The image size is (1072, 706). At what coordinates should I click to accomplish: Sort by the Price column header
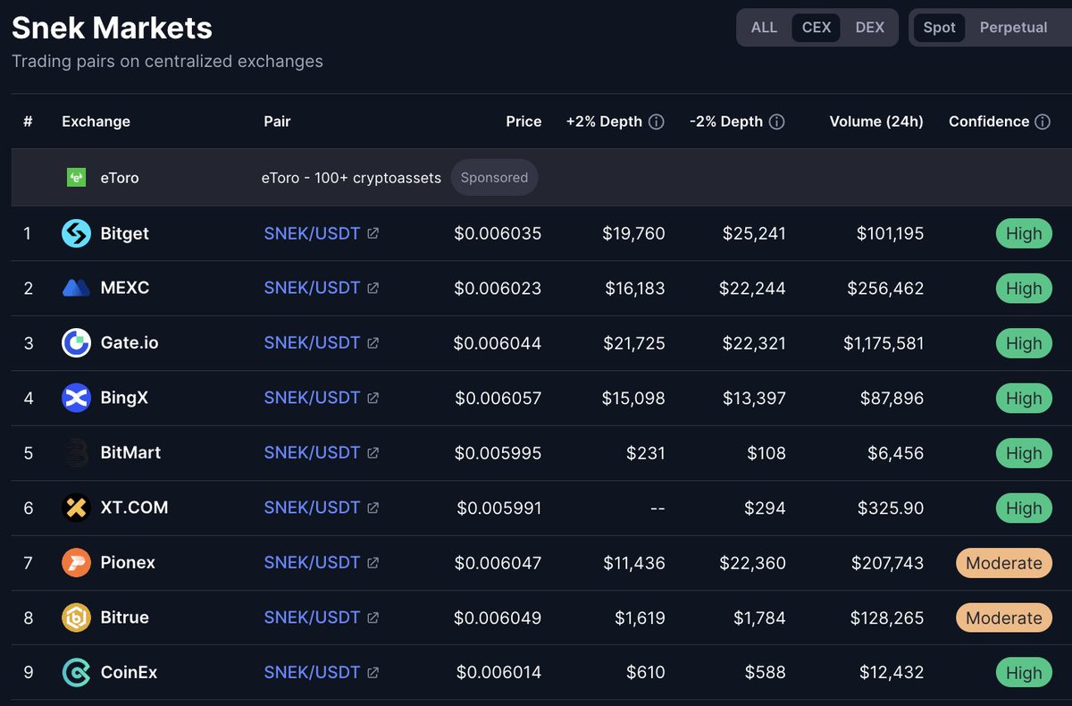(523, 122)
